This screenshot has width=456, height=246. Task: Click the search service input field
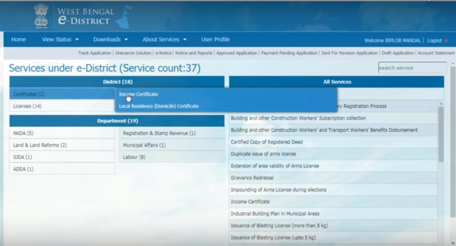(x=412, y=68)
